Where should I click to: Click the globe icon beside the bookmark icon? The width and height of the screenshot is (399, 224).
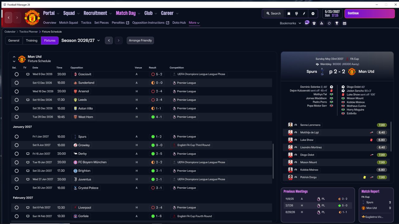296,14
